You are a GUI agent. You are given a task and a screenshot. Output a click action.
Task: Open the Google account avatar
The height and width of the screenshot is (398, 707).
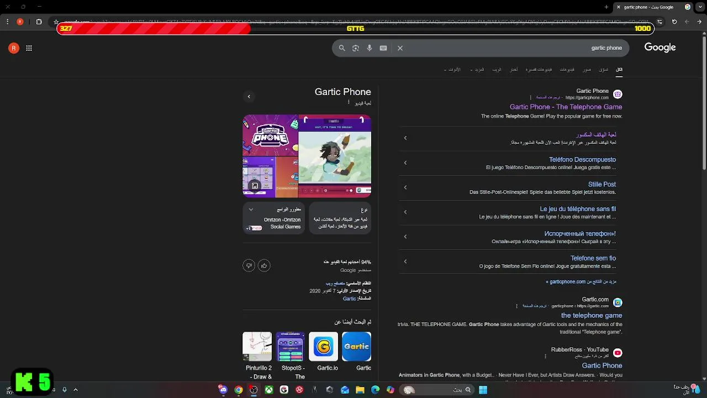point(14,48)
